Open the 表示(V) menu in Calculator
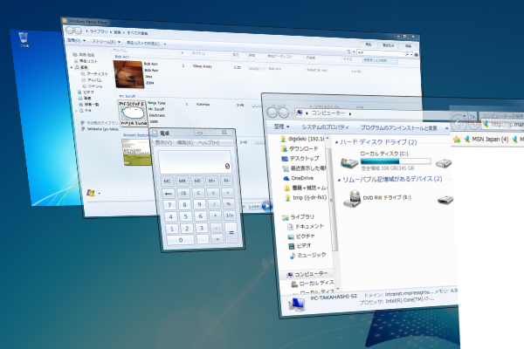The height and width of the screenshot is (349, 524). [x=164, y=142]
